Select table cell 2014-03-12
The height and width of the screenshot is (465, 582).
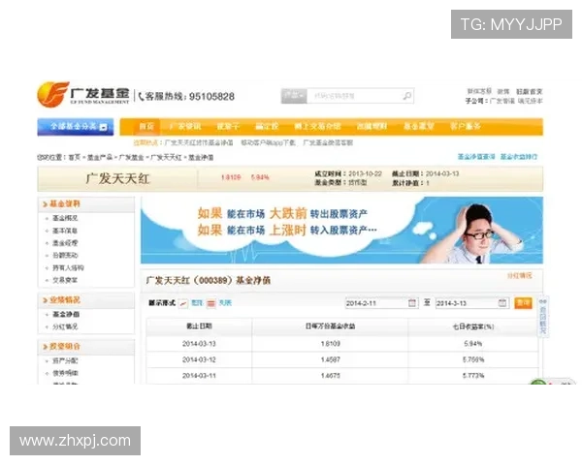pos(199,359)
